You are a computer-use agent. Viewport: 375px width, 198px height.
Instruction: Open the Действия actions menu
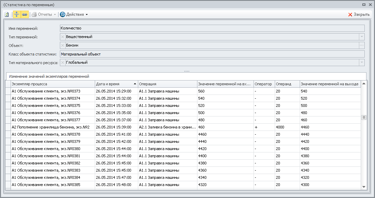74,14
